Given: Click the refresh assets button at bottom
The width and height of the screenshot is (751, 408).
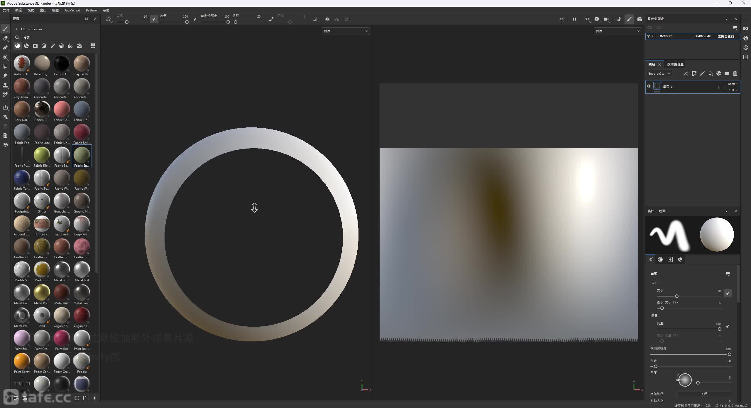Looking at the screenshot, I should point(77,398).
